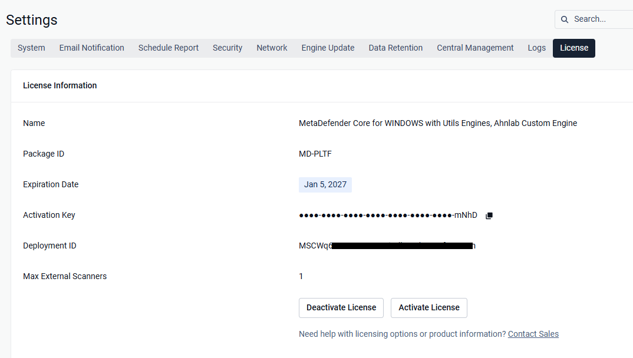Open the Engine Update tab
The width and height of the screenshot is (633, 358).
point(328,48)
